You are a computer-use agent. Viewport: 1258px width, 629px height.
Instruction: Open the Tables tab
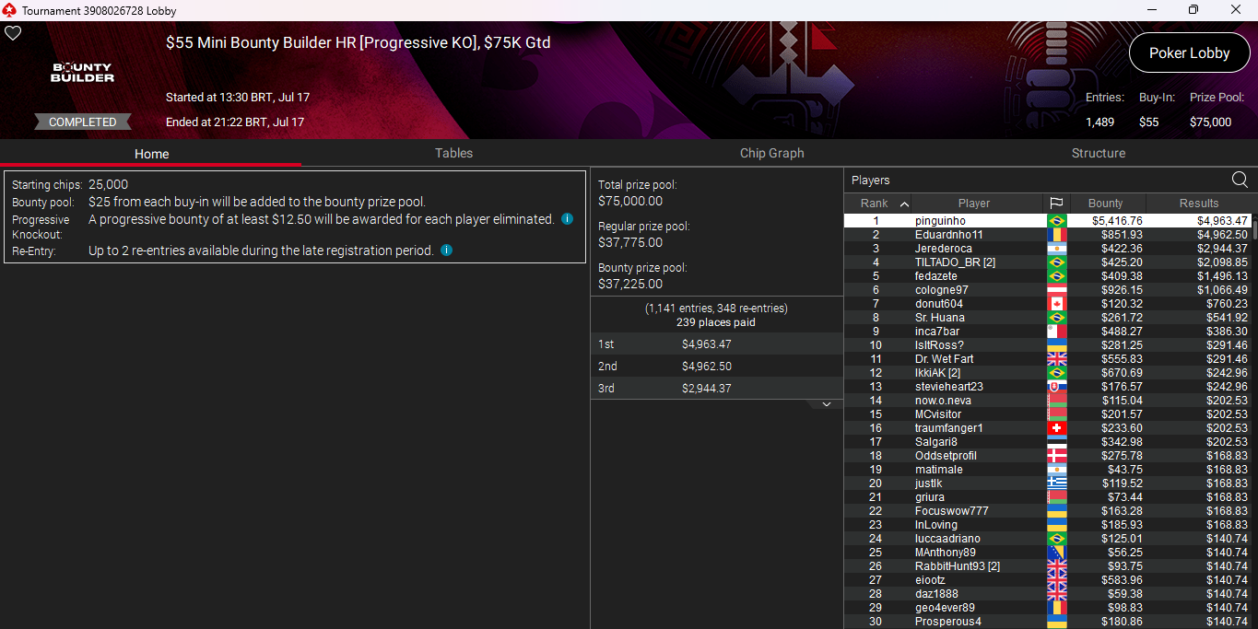pos(453,153)
